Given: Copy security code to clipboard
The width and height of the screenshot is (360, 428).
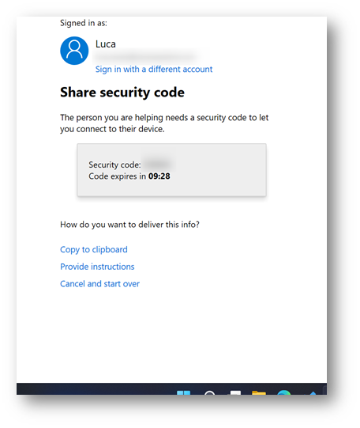Looking at the screenshot, I should 94,249.
